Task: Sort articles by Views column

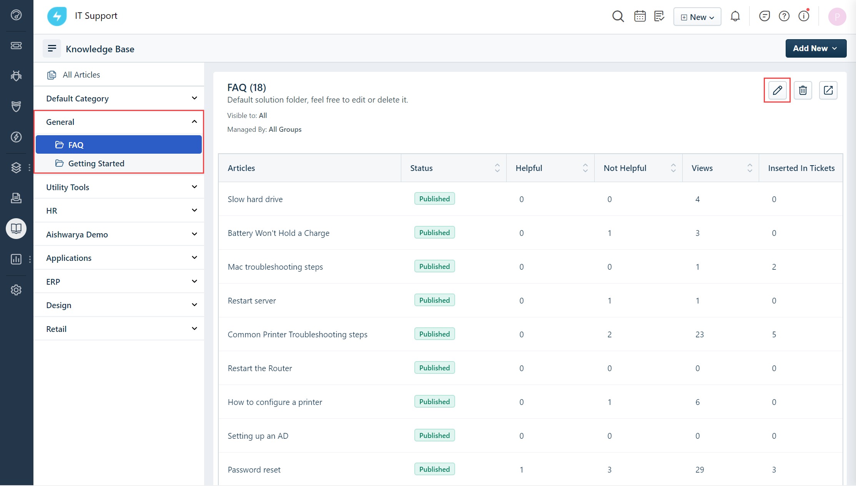Action: [750, 168]
